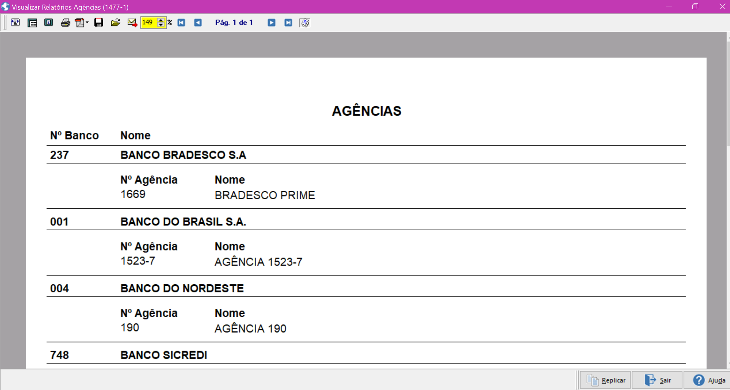This screenshot has width=730, height=390.
Task: Click the zoom percentage field showing 149
Action: click(x=149, y=23)
